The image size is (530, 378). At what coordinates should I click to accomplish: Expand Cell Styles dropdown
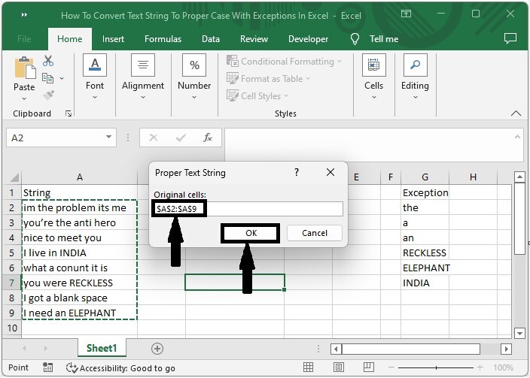286,96
